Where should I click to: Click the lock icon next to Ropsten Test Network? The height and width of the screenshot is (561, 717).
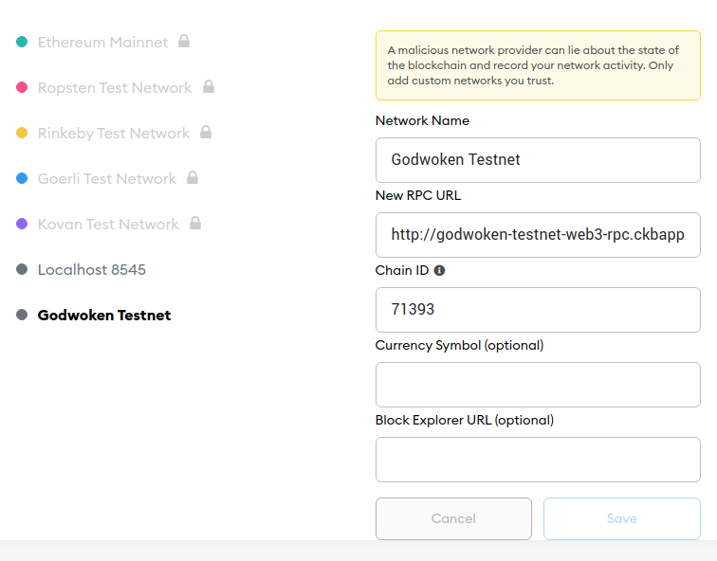pos(209,87)
